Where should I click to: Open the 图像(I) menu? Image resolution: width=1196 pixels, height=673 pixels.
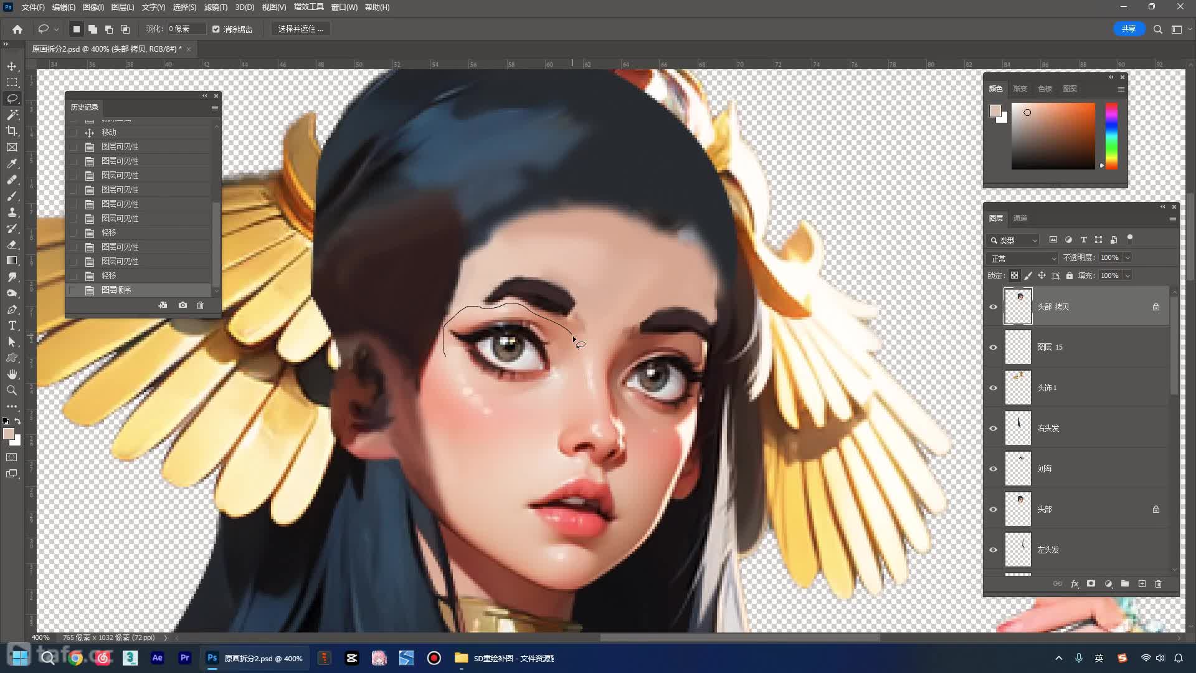(x=93, y=7)
